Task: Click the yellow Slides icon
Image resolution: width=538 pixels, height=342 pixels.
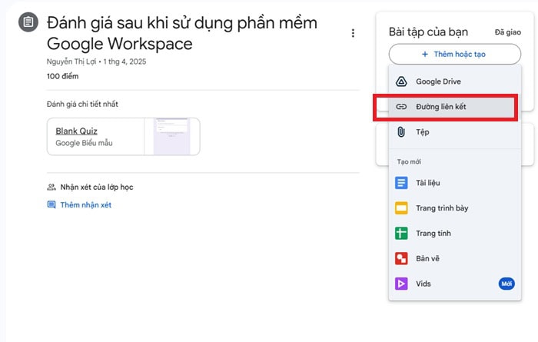Action: tap(401, 208)
